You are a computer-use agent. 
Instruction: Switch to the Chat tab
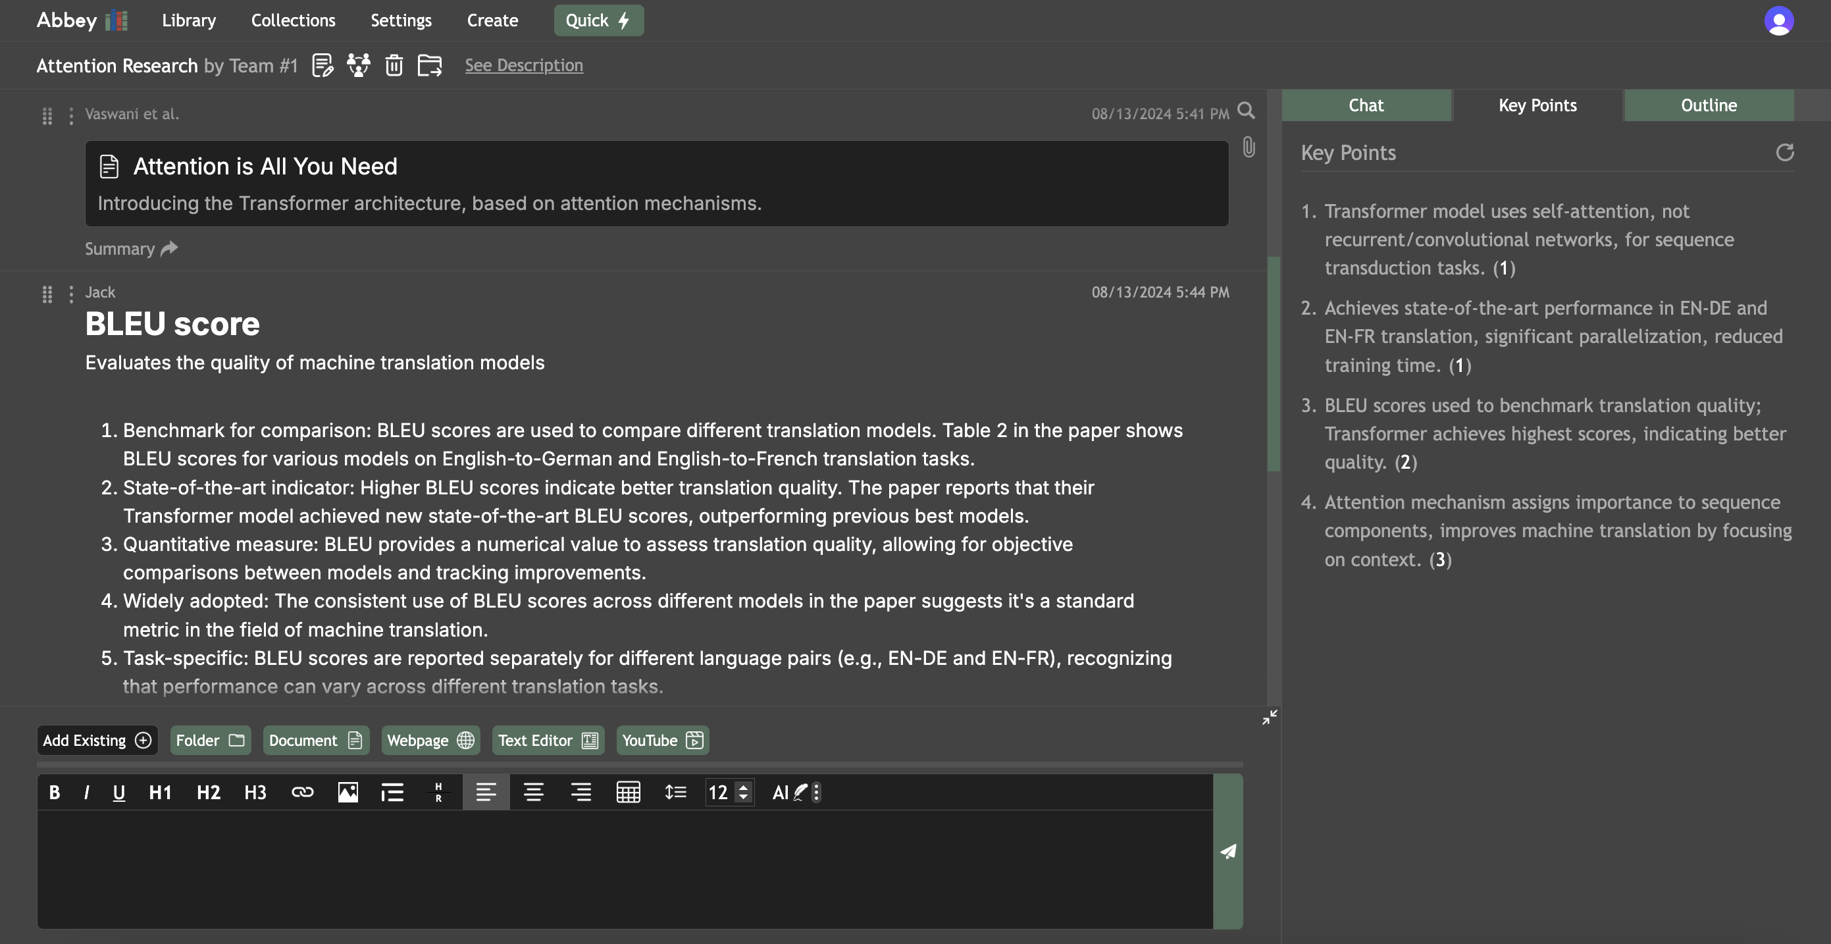tap(1366, 105)
